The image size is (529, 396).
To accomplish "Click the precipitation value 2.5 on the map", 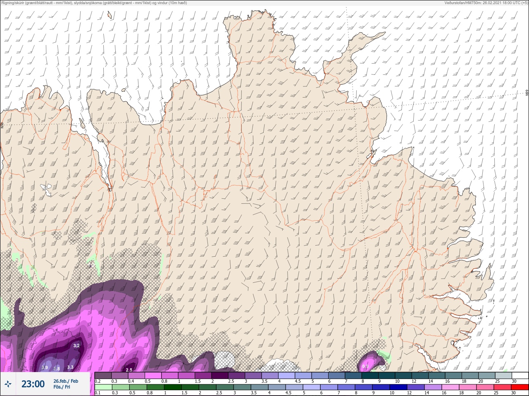I will pos(129,370).
